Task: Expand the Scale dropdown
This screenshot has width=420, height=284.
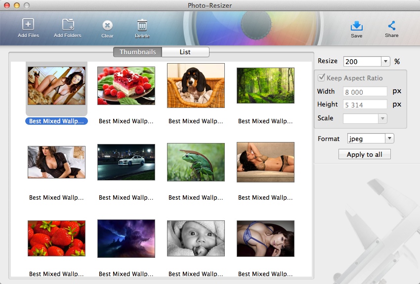Action: (382, 118)
